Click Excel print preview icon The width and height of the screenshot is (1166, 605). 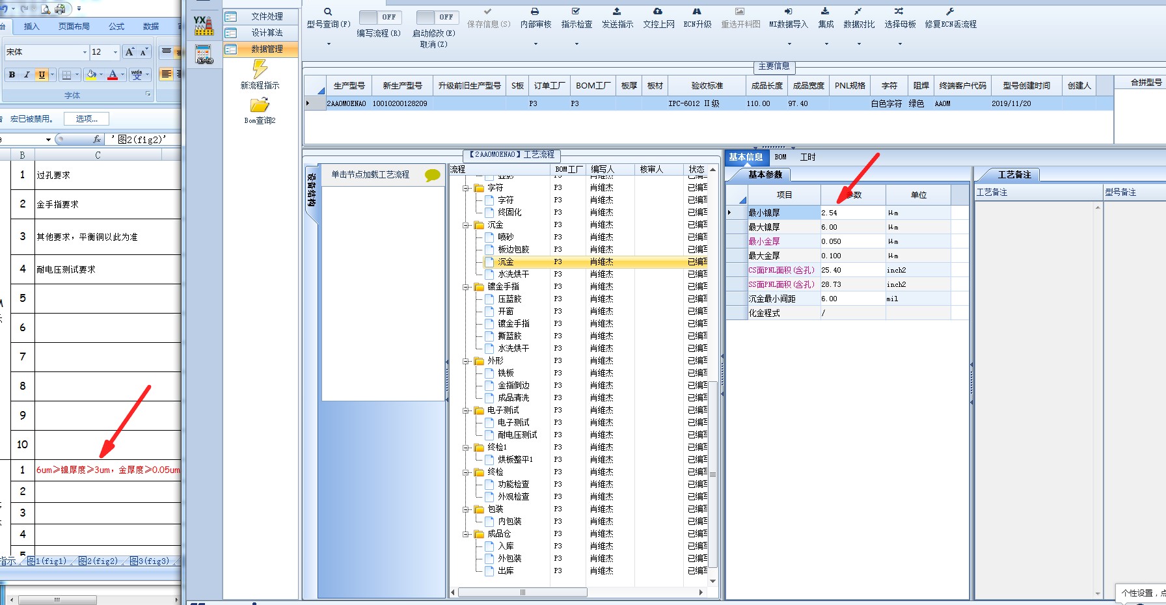(x=46, y=9)
